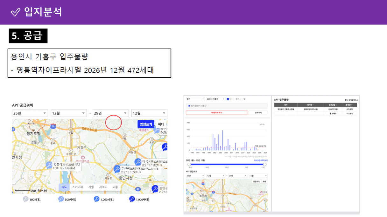The image size is (387, 217).
Task: Click the 용인시청 label on large map
Action: tap(125, 178)
